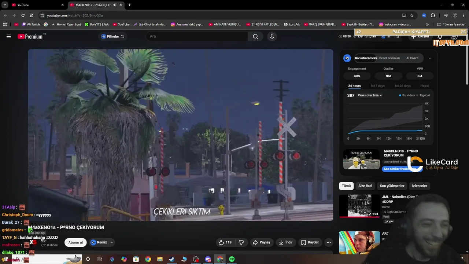Open the LightShot bookmark
Viewport: 469px width, 264px height.
point(149,25)
